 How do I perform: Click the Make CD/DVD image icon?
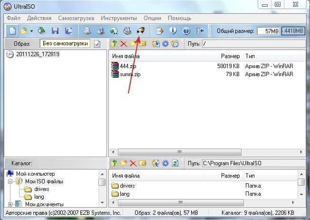point(87,31)
